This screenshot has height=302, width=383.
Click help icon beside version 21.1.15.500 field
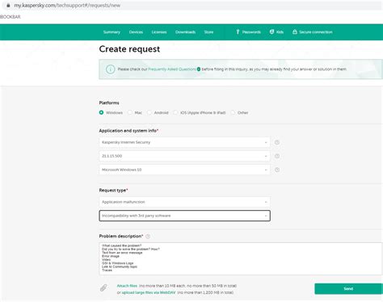277,156
